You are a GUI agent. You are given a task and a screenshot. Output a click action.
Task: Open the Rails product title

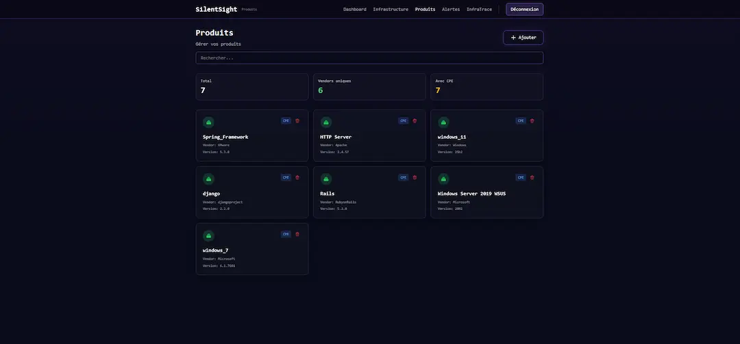point(327,194)
